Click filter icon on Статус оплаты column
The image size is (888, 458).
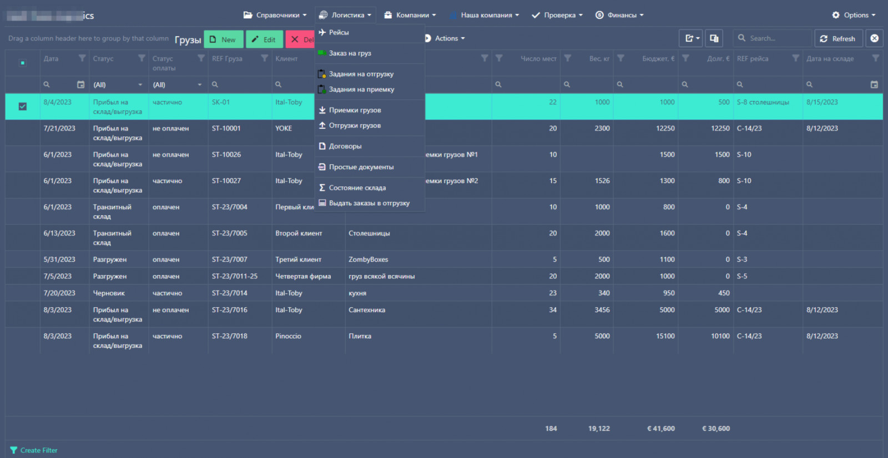coord(201,58)
